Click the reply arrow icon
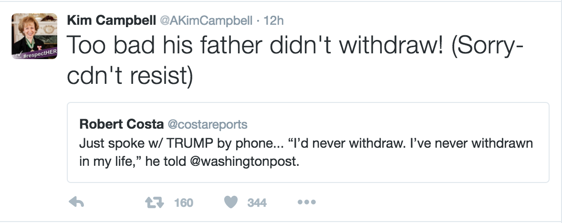The image size is (562, 223). click(77, 203)
